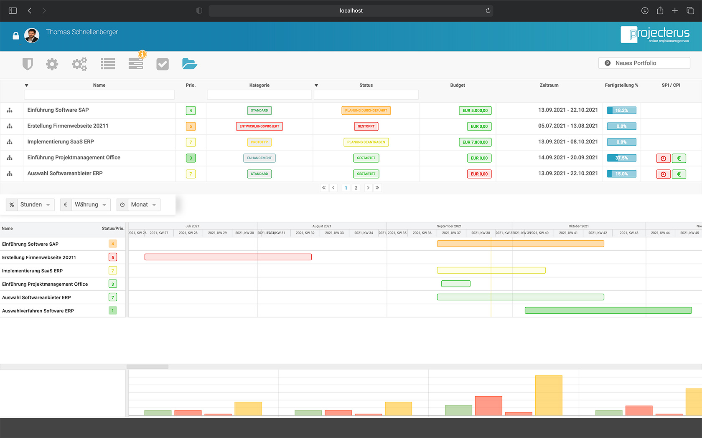Viewport: 702px width, 438px height.
Task: Click the shield icon in the toolbar
Action: click(x=28, y=64)
